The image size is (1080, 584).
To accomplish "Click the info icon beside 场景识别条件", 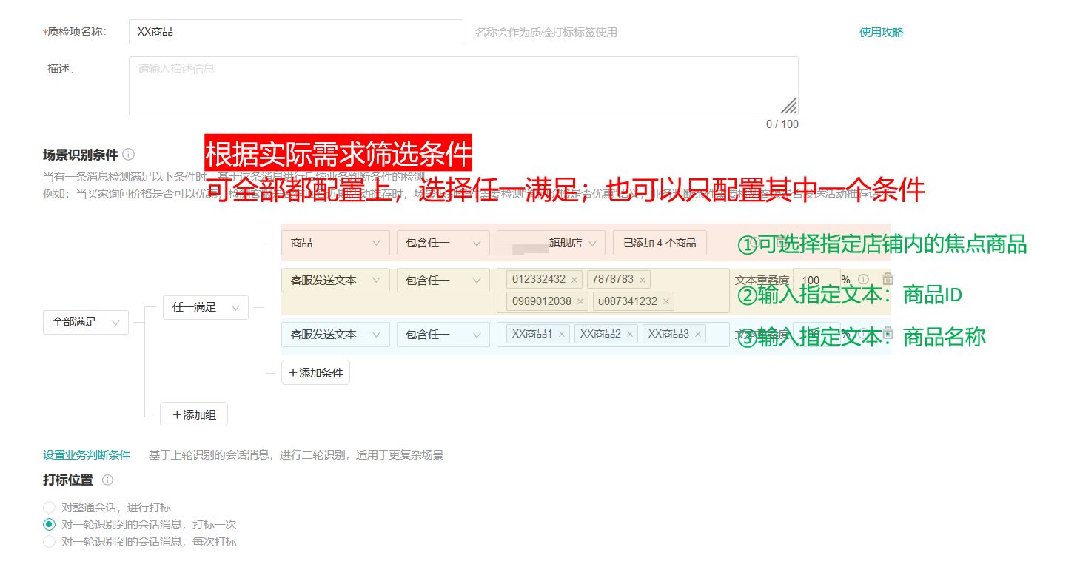I will [129, 155].
